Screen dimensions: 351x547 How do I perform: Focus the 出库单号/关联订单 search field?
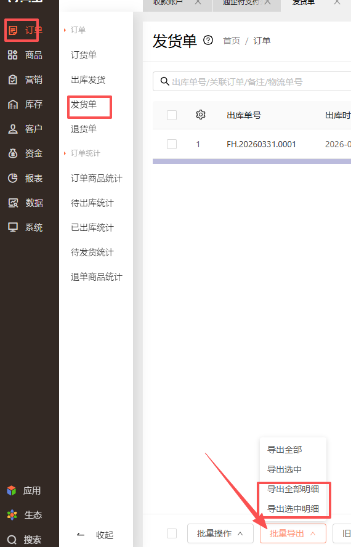click(252, 82)
